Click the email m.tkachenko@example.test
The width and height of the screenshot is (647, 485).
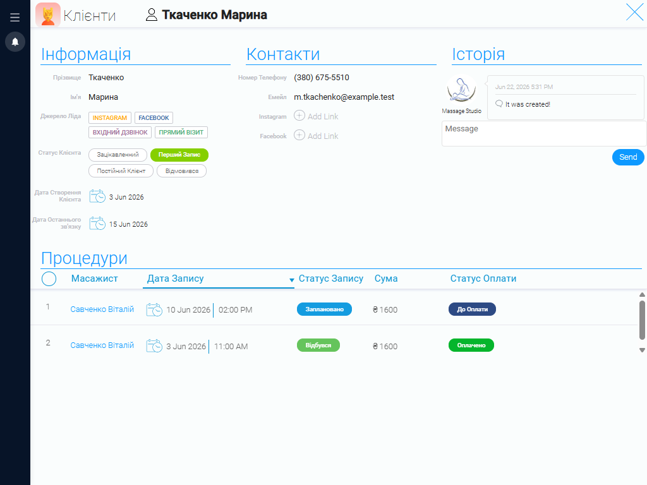click(344, 97)
